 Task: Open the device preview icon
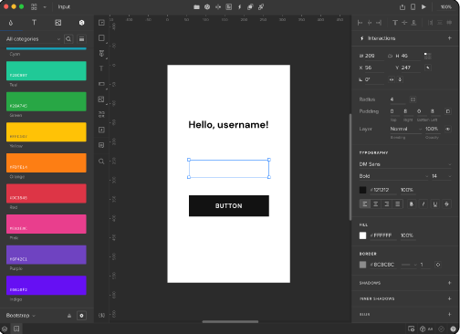tap(413, 6)
